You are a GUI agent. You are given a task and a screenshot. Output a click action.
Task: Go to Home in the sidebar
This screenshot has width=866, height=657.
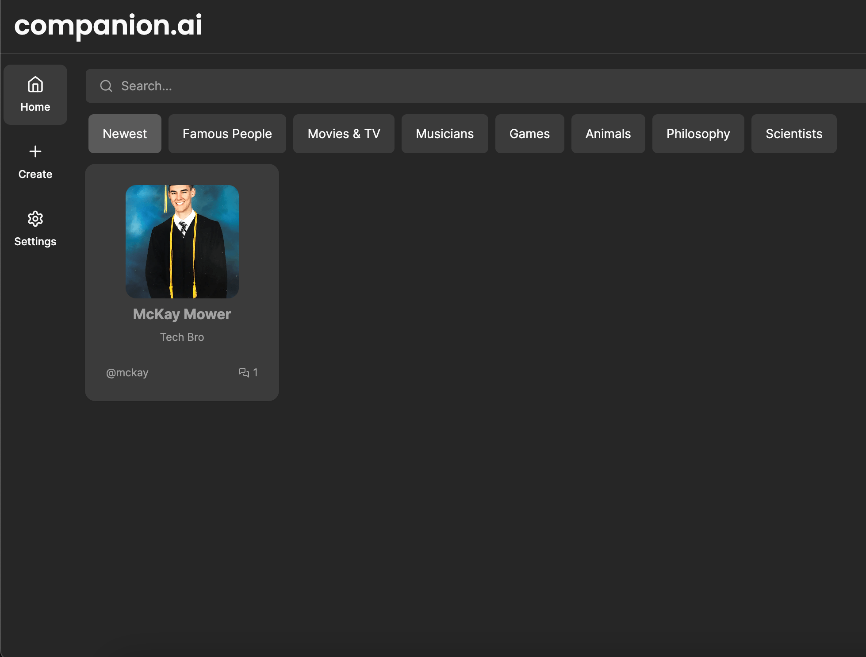click(x=35, y=94)
